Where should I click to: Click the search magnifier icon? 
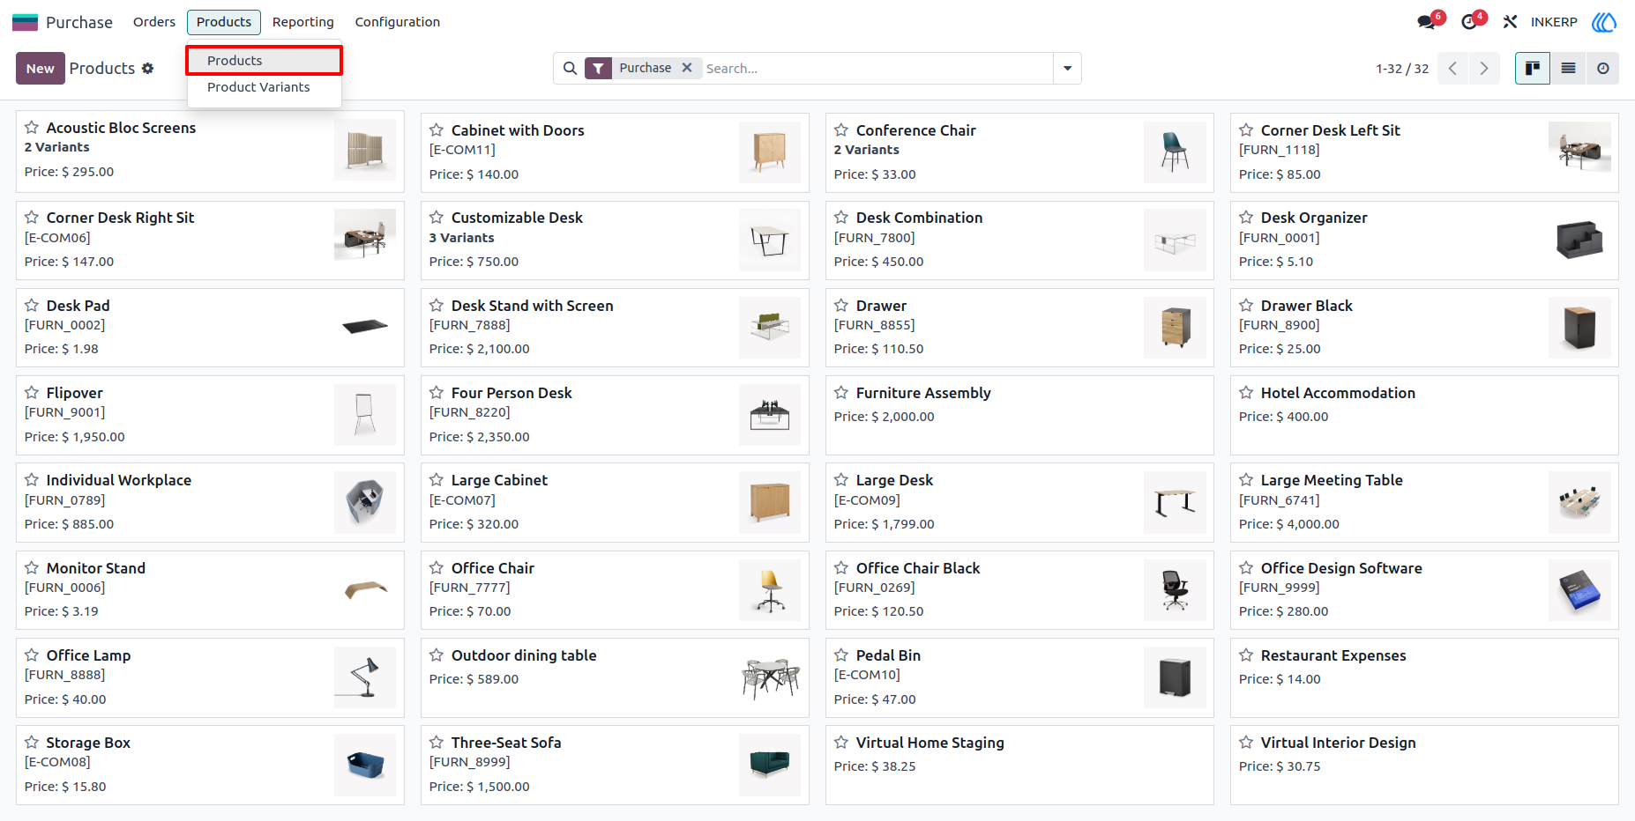570,68
